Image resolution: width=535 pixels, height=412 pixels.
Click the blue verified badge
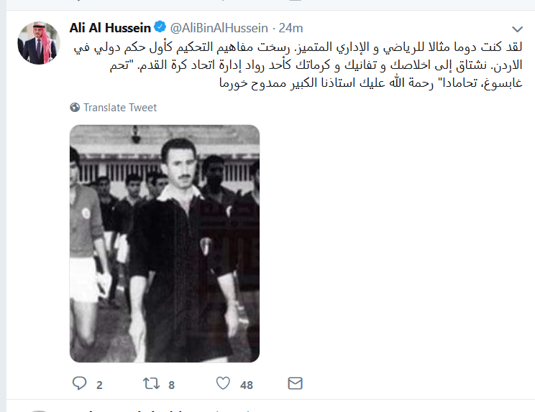[x=160, y=27]
